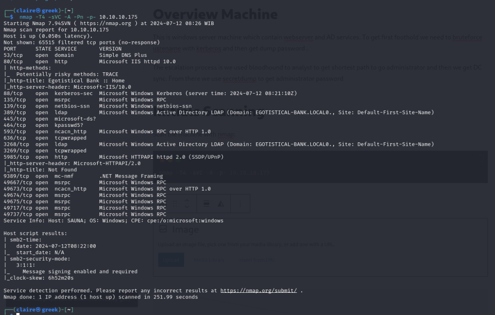This screenshot has height=315, width=495.
Task: Click the '65515 filtered tcp ports' line
Action: click(x=82, y=42)
